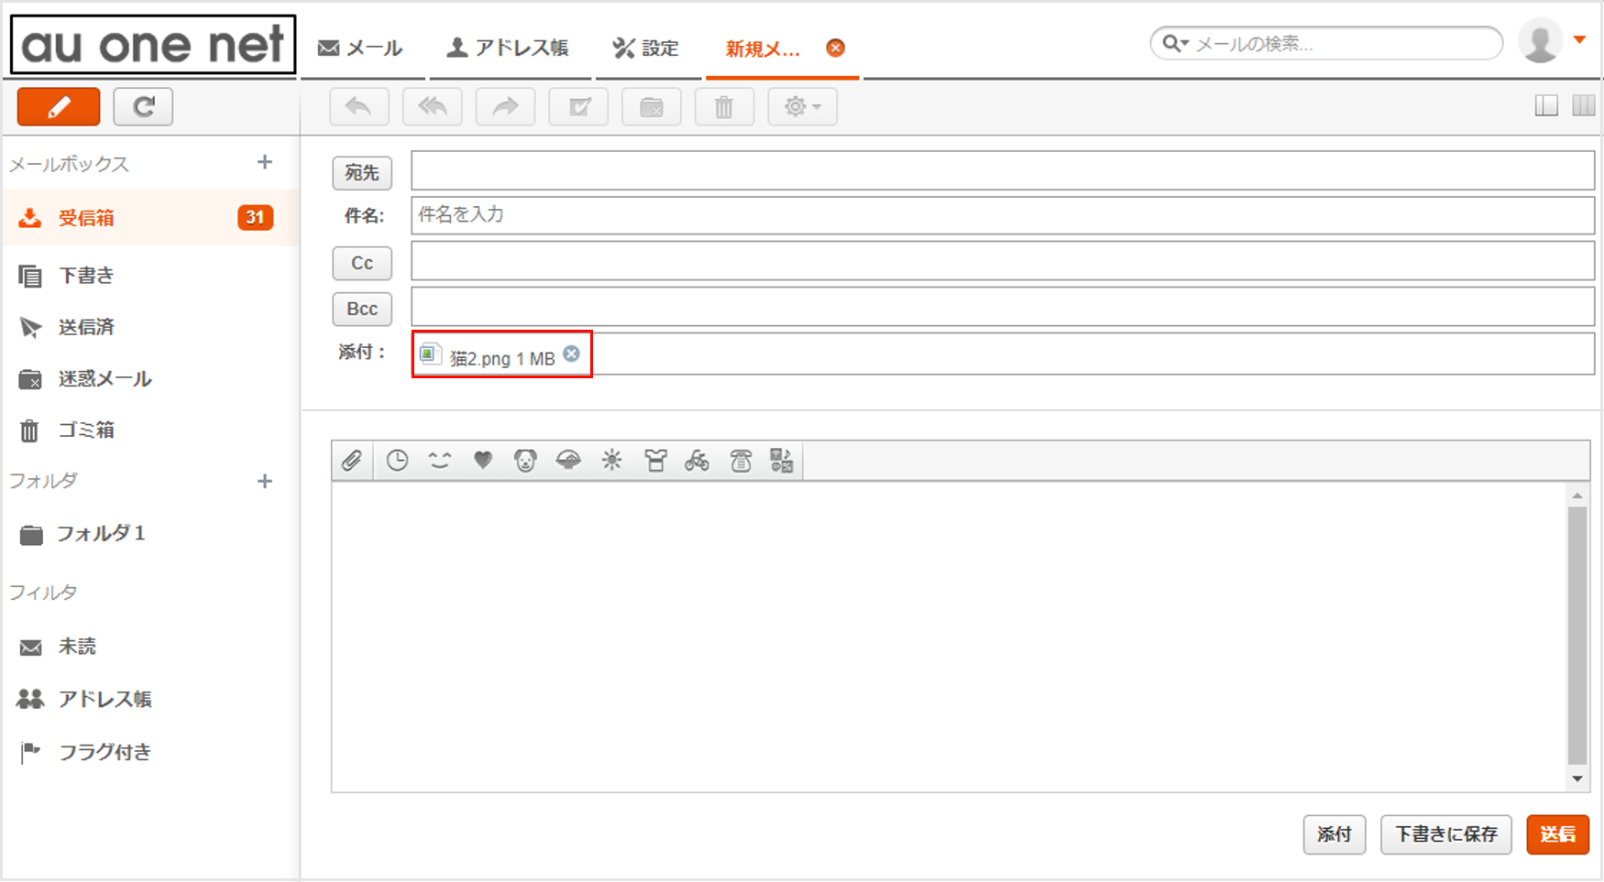Open the smiley face emoji category
This screenshot has height=882, width=1604.
440,461
